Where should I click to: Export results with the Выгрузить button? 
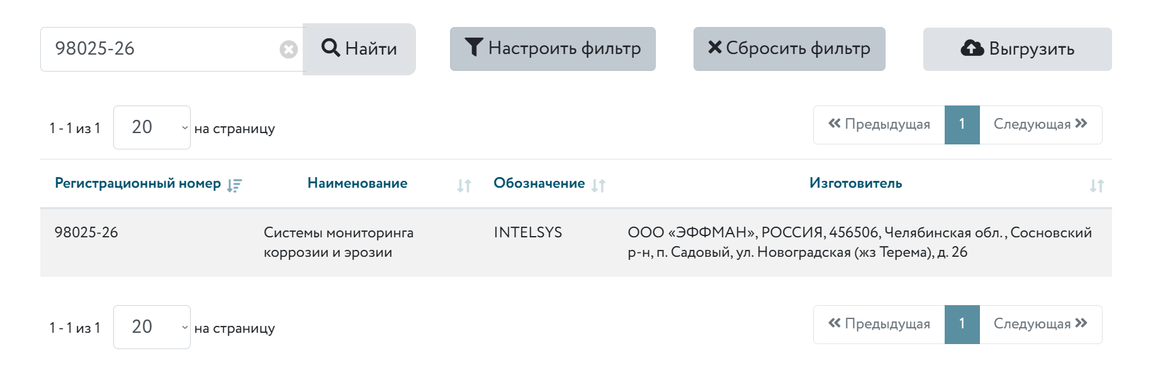pyautogui.click(x=1017, y=49)
